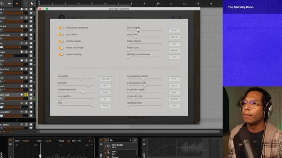
Task: Mute the snare track
Action: click(31, 18)
